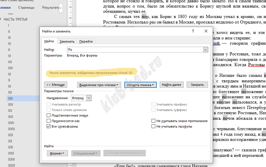Image resolution: width=266 pixels, height=167 pixels.
Task: Click into the Найти text field
Action: [x=135, y=50]
